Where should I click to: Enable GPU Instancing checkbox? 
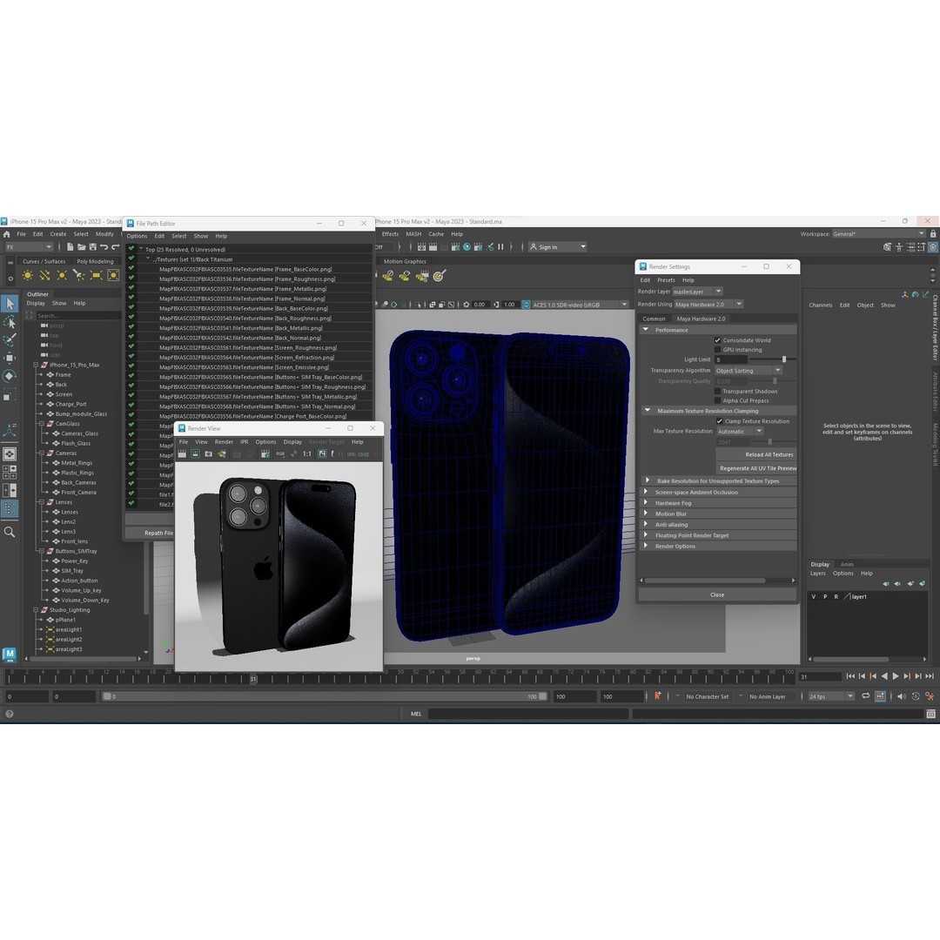717,350
